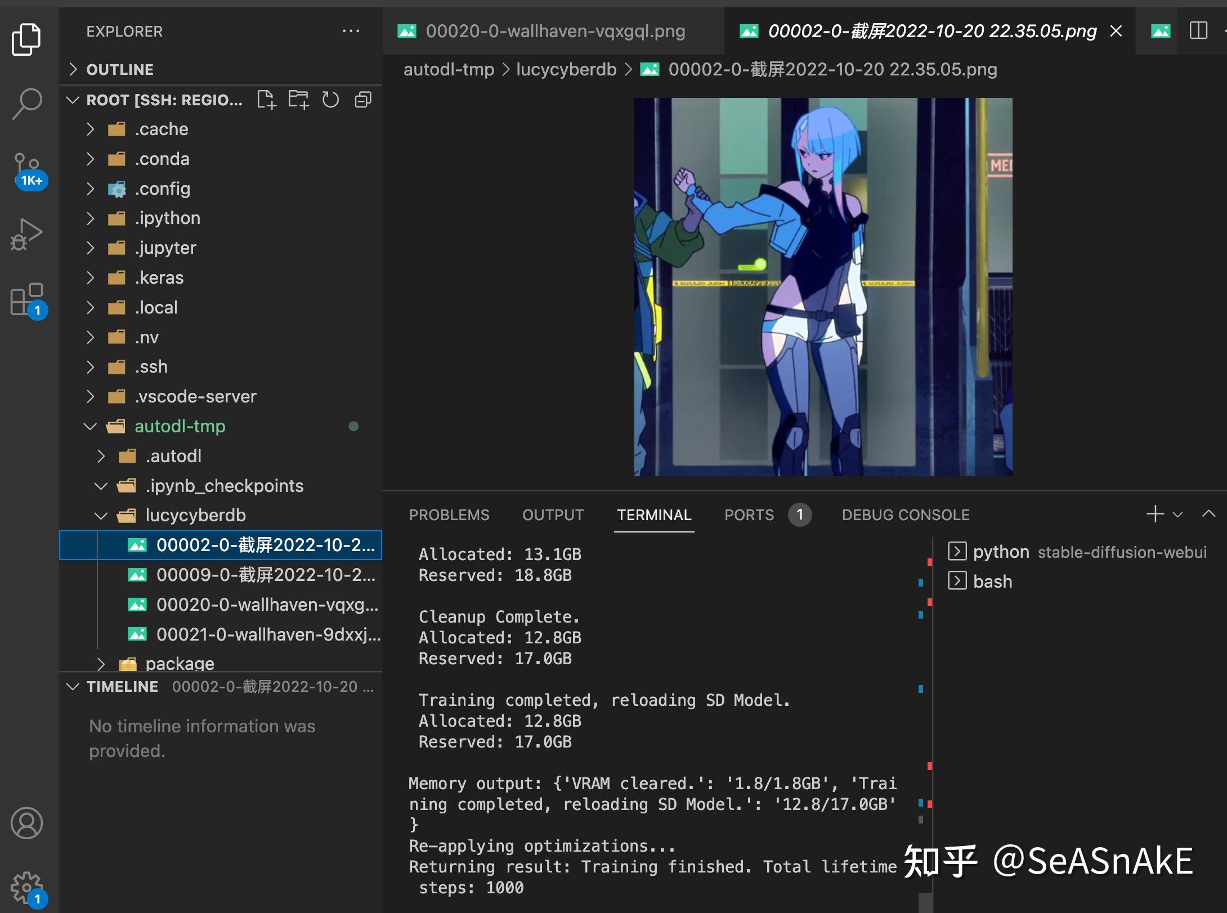
Task: Select the bash terminal in the terminal list
Action: tap(992, 581)
